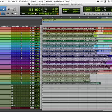This screenshot has width=112, height=112.
Task: Toggle automation indicators on Hi Hat Four track
Action: [x=37, y=43]
